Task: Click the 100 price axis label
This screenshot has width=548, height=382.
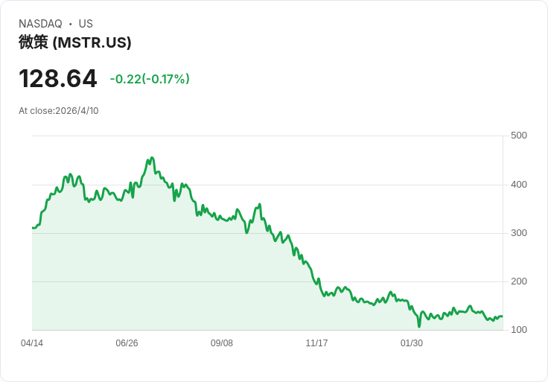Action: pos(519,330)
